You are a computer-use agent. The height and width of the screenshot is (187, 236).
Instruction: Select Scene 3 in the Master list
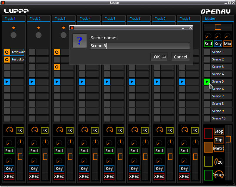click(218, 67)
